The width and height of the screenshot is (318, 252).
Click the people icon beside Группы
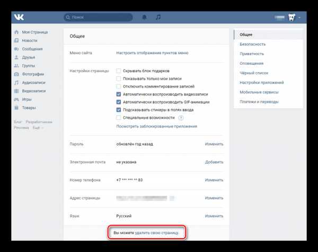coord(16,66)
